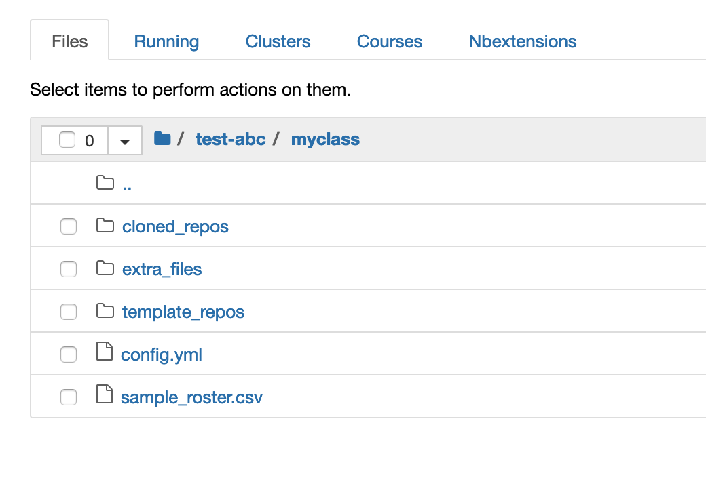
Task: Open the test-abc breadcrumb link
Action: point(230,139)
